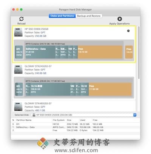Click the Free column header

[x=95, y=120]
